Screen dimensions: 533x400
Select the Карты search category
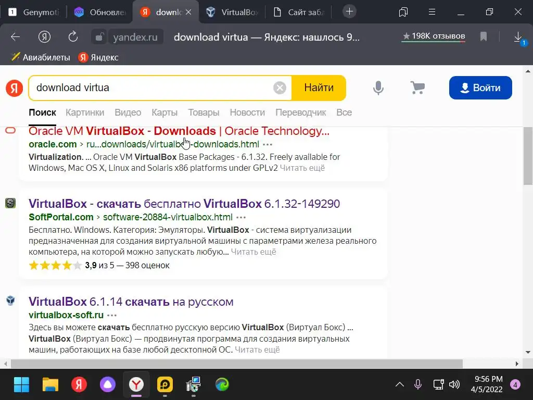coord(164,113)
